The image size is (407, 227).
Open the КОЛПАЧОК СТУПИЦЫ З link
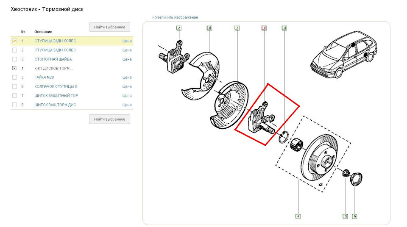56,86
